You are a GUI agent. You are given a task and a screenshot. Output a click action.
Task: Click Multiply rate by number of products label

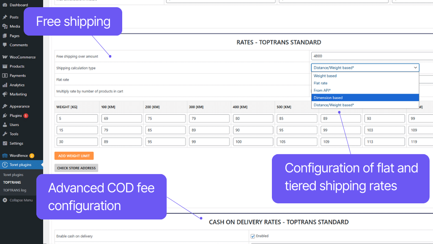90,91
